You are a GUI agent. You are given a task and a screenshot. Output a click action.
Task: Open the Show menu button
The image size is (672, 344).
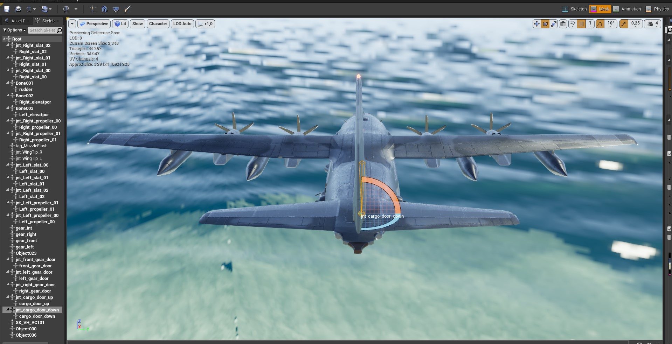(x=137, y=24)
